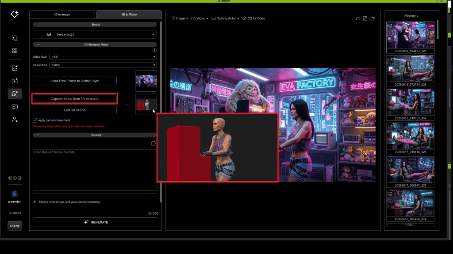Open the Video Ratio 16:9 dropdown
This screenshot has height=254, width=453.
point(103,57)
